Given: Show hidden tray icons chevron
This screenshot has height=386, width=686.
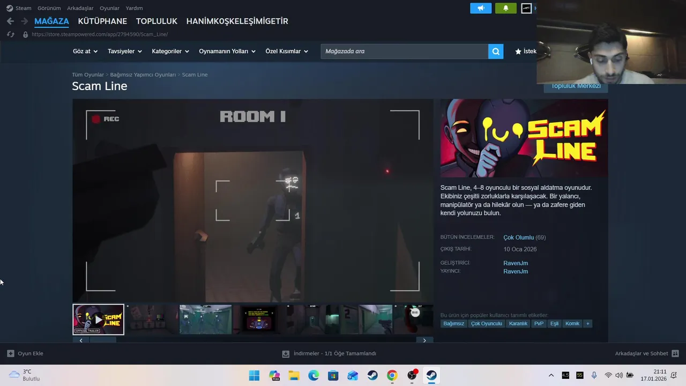Looking at the screenshot, I should click(551, 375).
